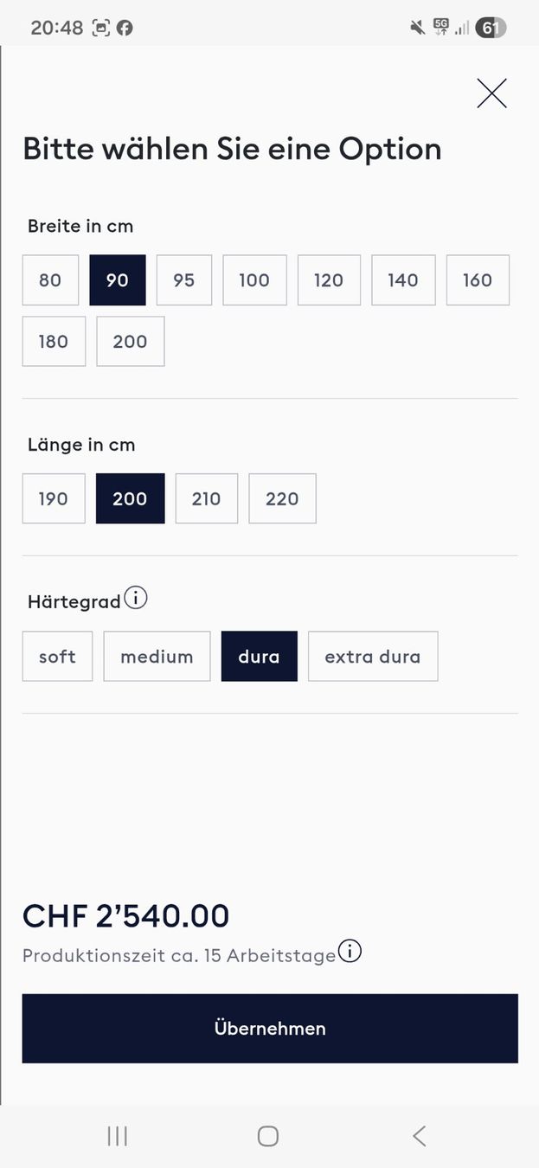Image resolution: width=539 pixels, height=1168 pixels.
Task: Choose 200 cm width option
Action: (131, 342)
